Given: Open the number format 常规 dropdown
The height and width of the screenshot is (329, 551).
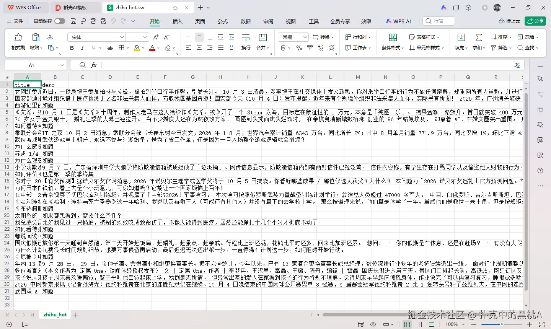Looking at the screenshot, I should click(x=305, y=37).
